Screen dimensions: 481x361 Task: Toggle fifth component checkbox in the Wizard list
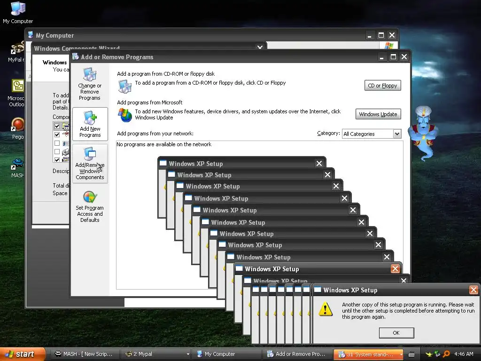click(57, 160)
